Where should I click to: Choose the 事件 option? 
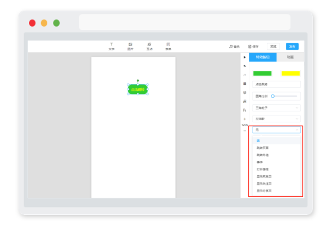(x=277, y=162)
